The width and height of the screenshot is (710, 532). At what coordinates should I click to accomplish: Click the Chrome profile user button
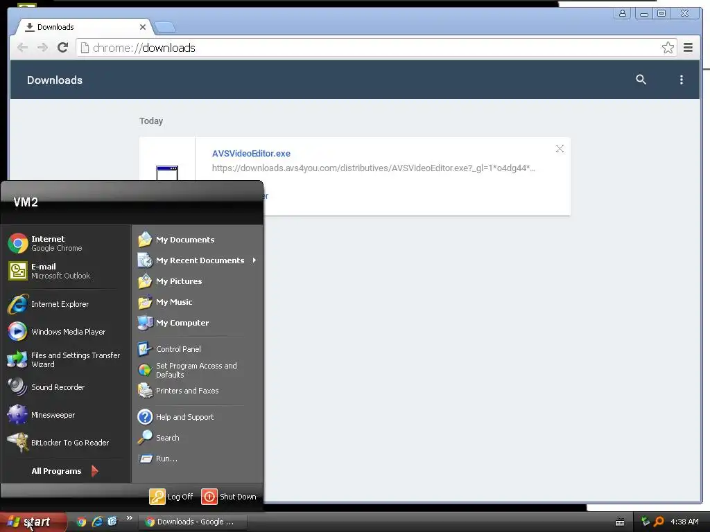point(623,13)
